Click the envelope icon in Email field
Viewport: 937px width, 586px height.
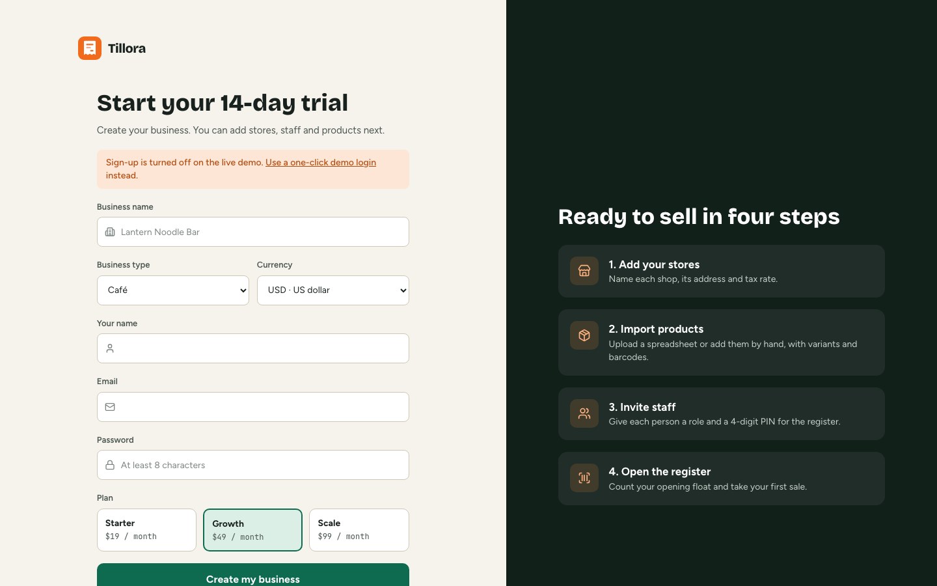[x=110, y=407]
